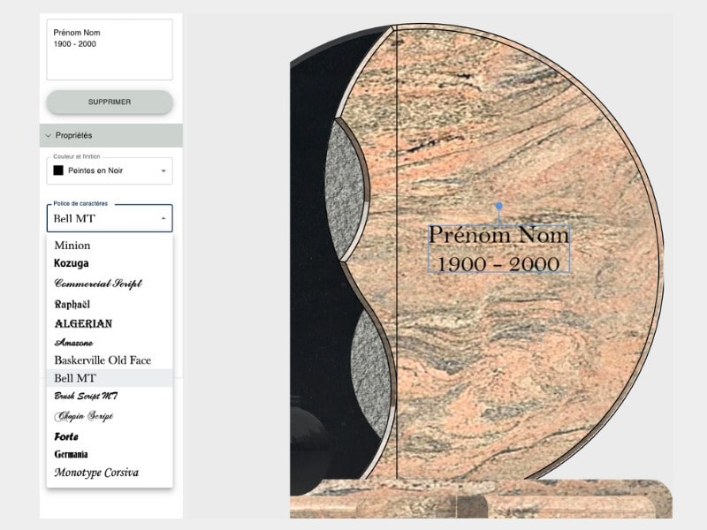Select the Forte font
Screen dimensions: 707x530
[x=110, y=436]
